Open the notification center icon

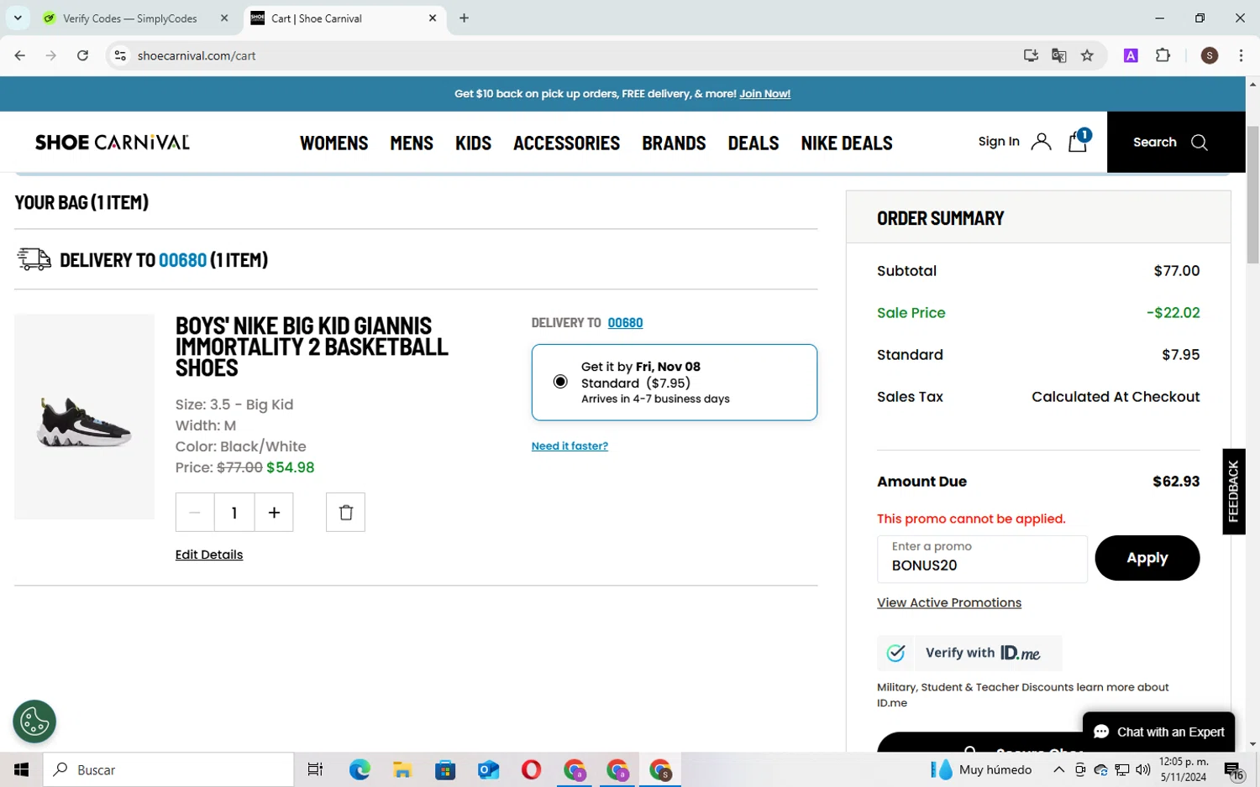(x=1234, y=769)
